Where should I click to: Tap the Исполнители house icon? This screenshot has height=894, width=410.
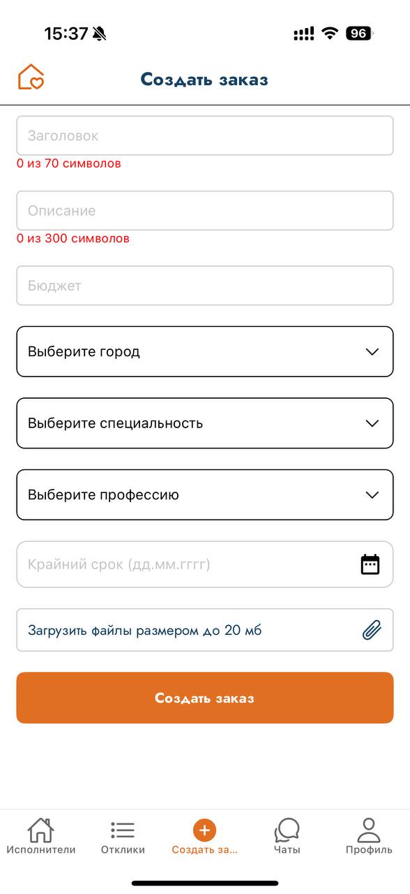point(40,830)
